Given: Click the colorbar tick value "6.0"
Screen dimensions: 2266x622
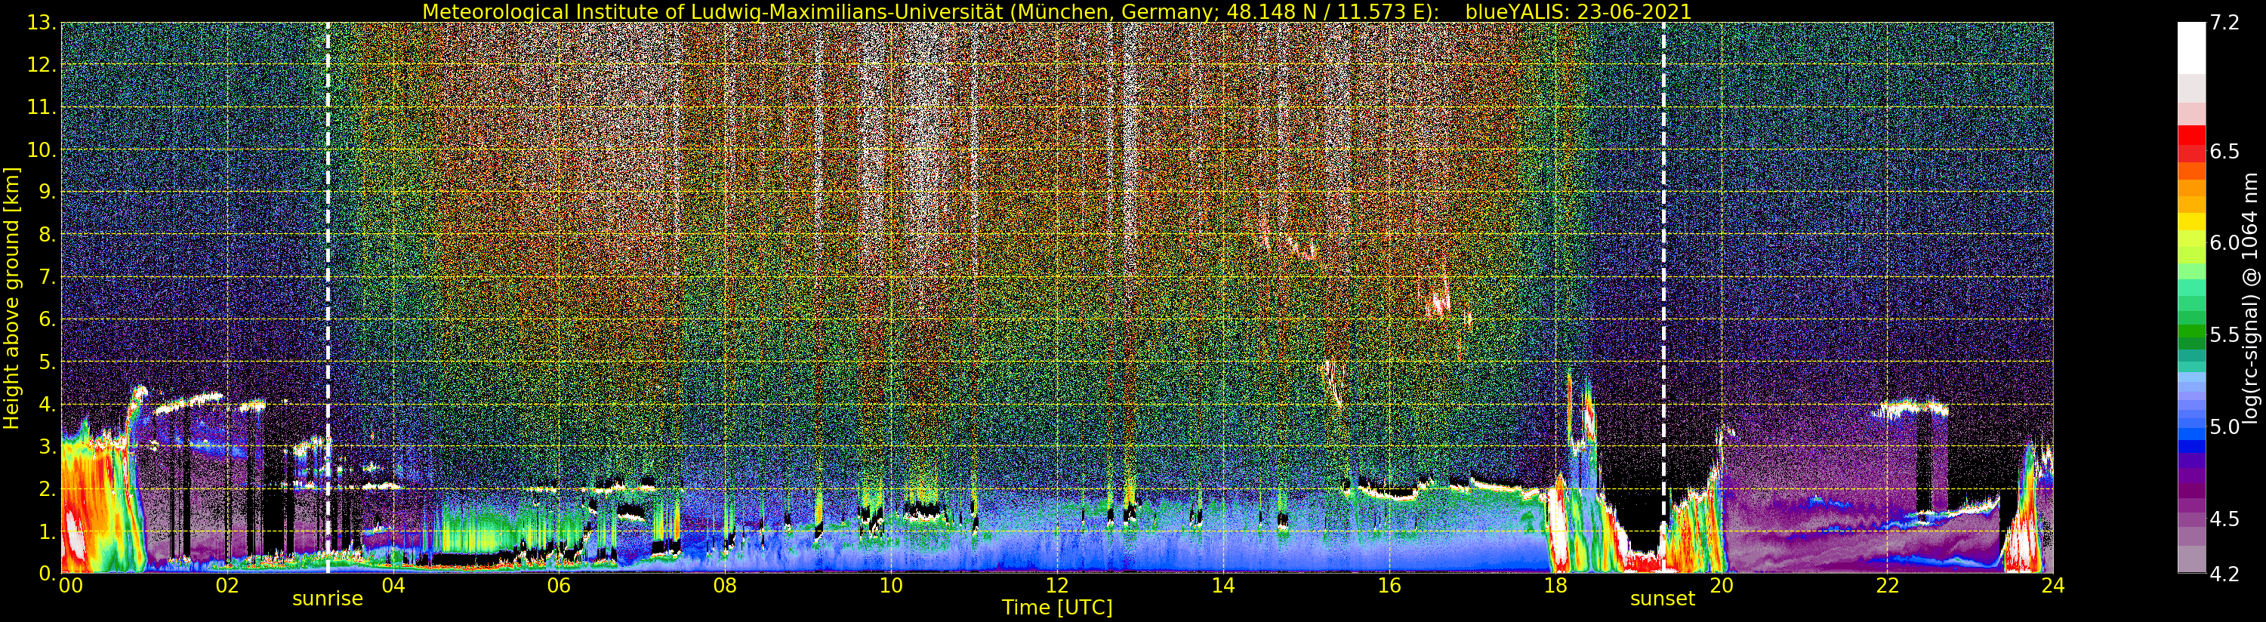Looking at the screenshot, I should (2224, 243).
